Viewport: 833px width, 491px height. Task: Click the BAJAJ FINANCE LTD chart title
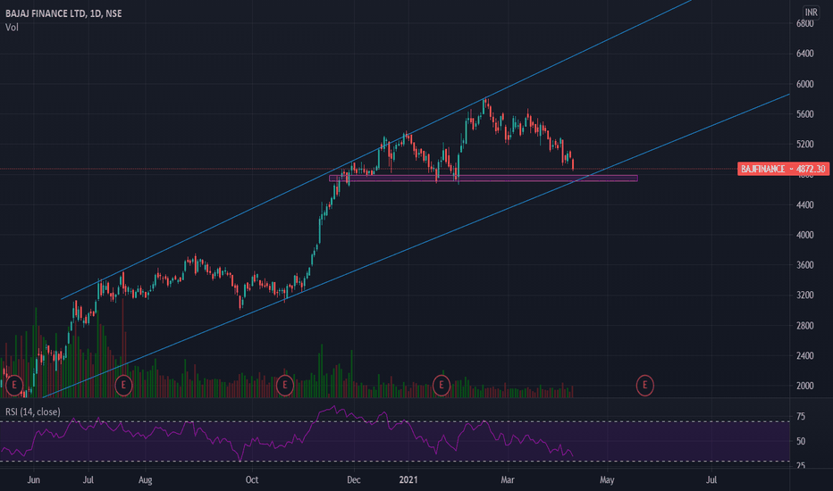63,13
